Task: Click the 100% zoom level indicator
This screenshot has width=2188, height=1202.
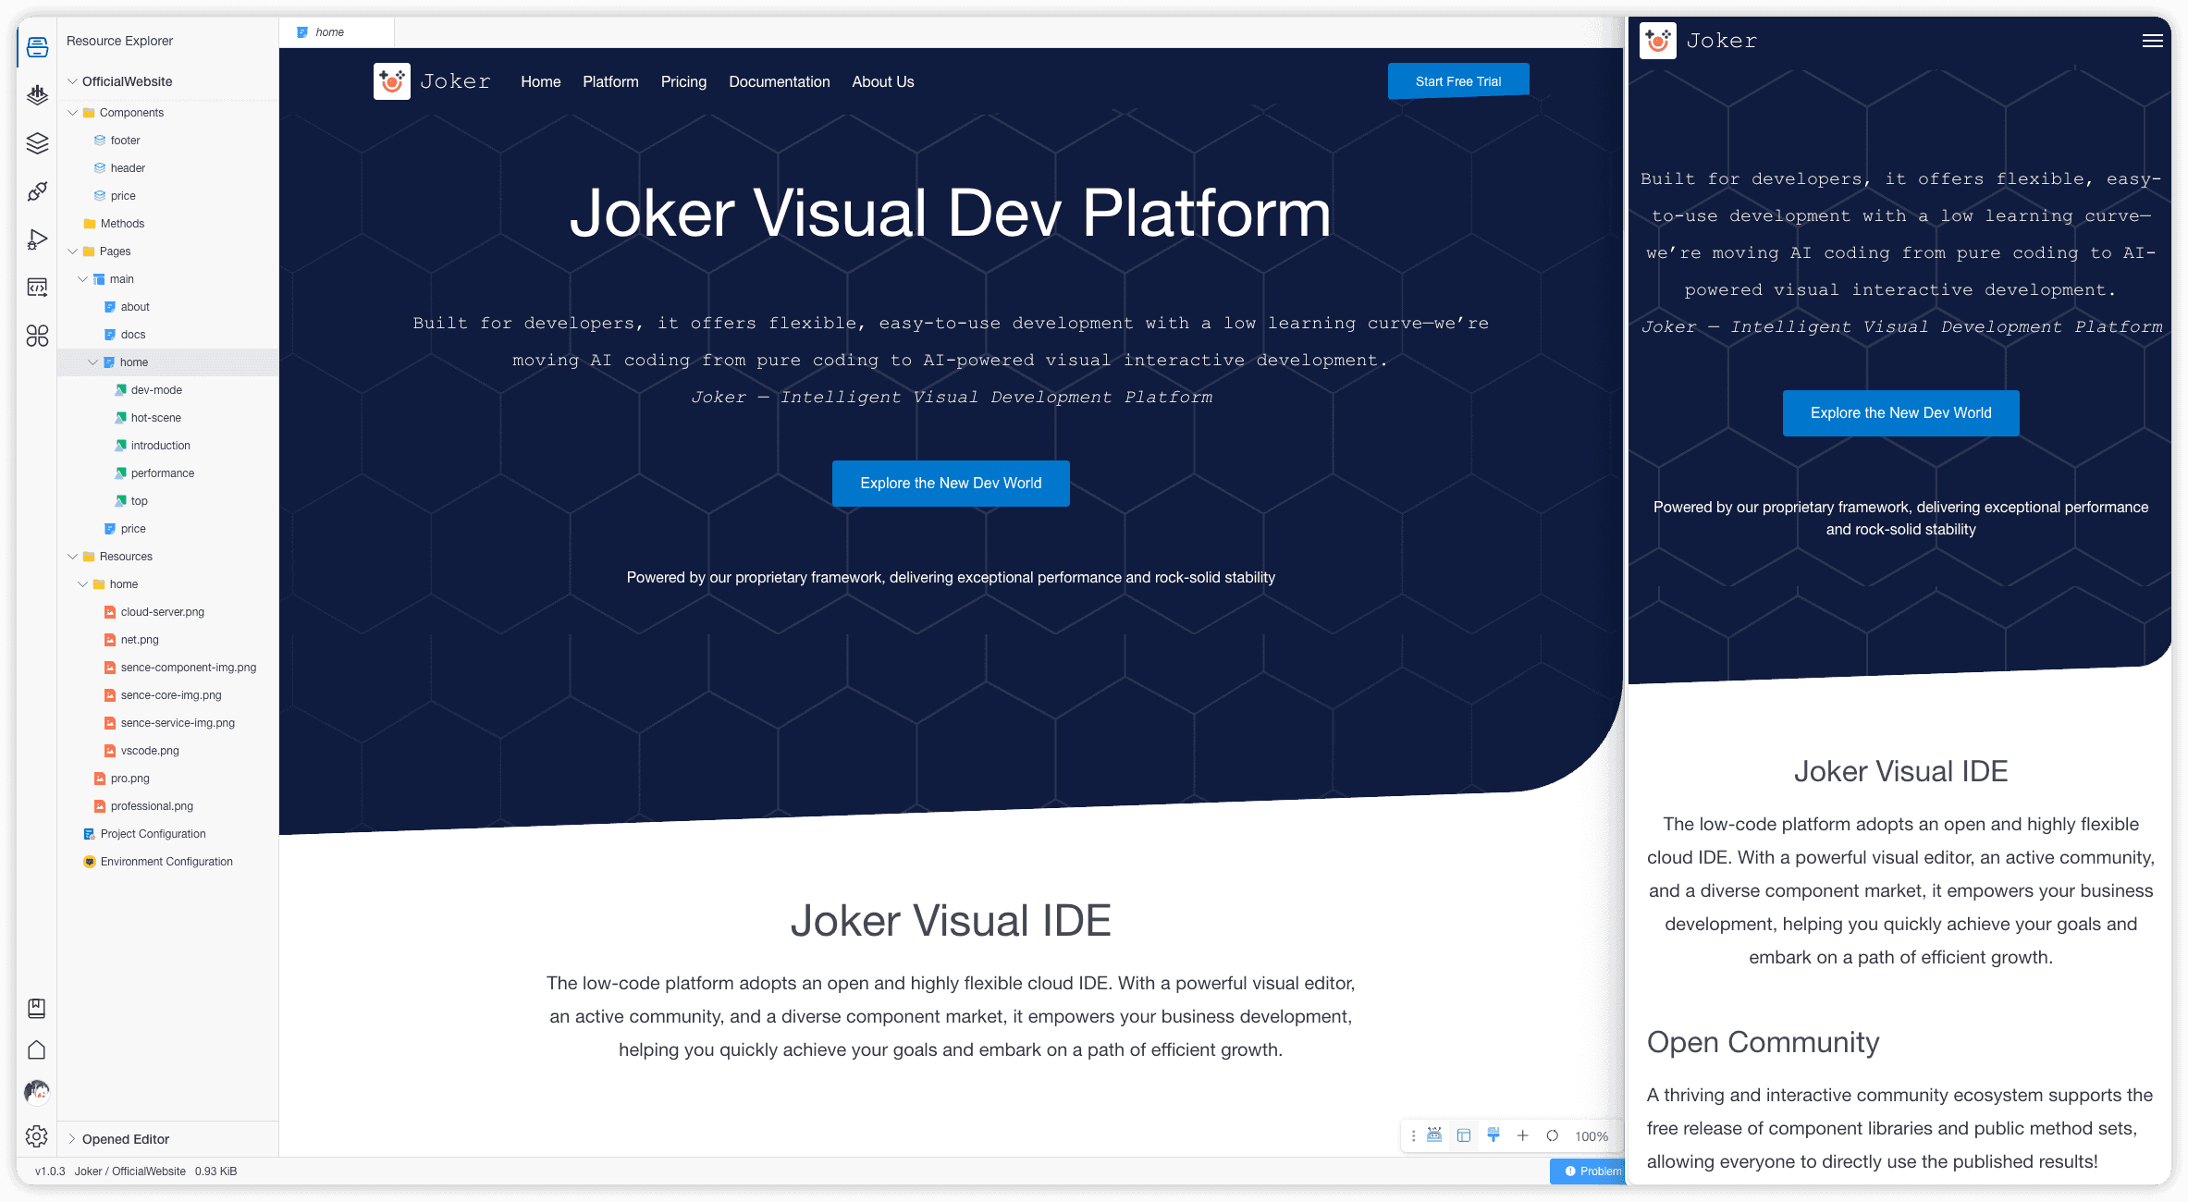Action: pos(1592,1136)
